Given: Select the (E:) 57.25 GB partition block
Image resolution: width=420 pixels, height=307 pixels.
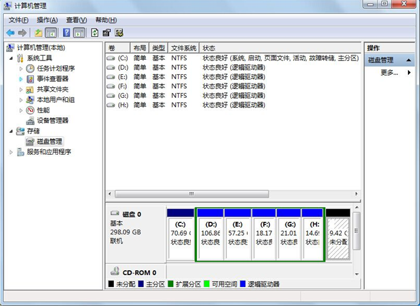Looking at the screenshot, I should (x=238, y=234).
